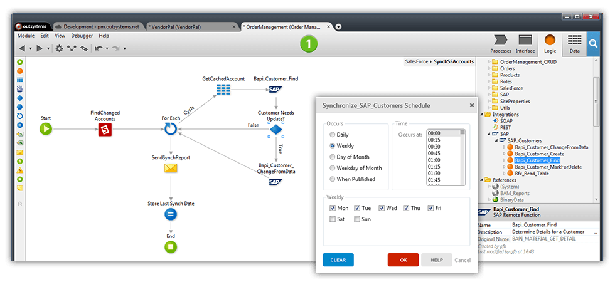The height and width of the screenshot is (292, 615).
Task: Select the SQL tool in the toolbox
Action: click(x=19, y=89)
